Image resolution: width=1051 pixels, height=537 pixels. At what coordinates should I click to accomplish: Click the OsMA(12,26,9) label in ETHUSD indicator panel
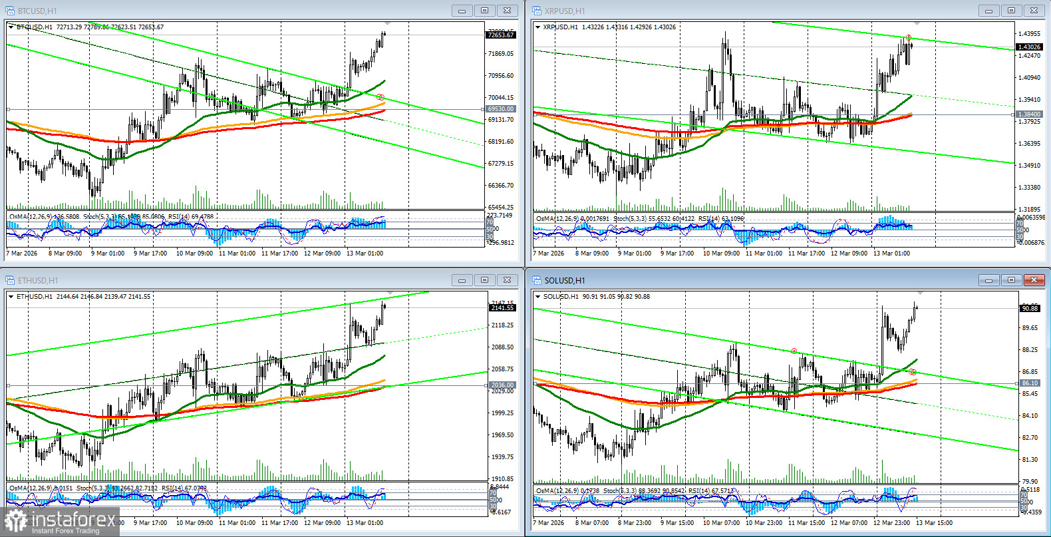(x=31, y=488)
